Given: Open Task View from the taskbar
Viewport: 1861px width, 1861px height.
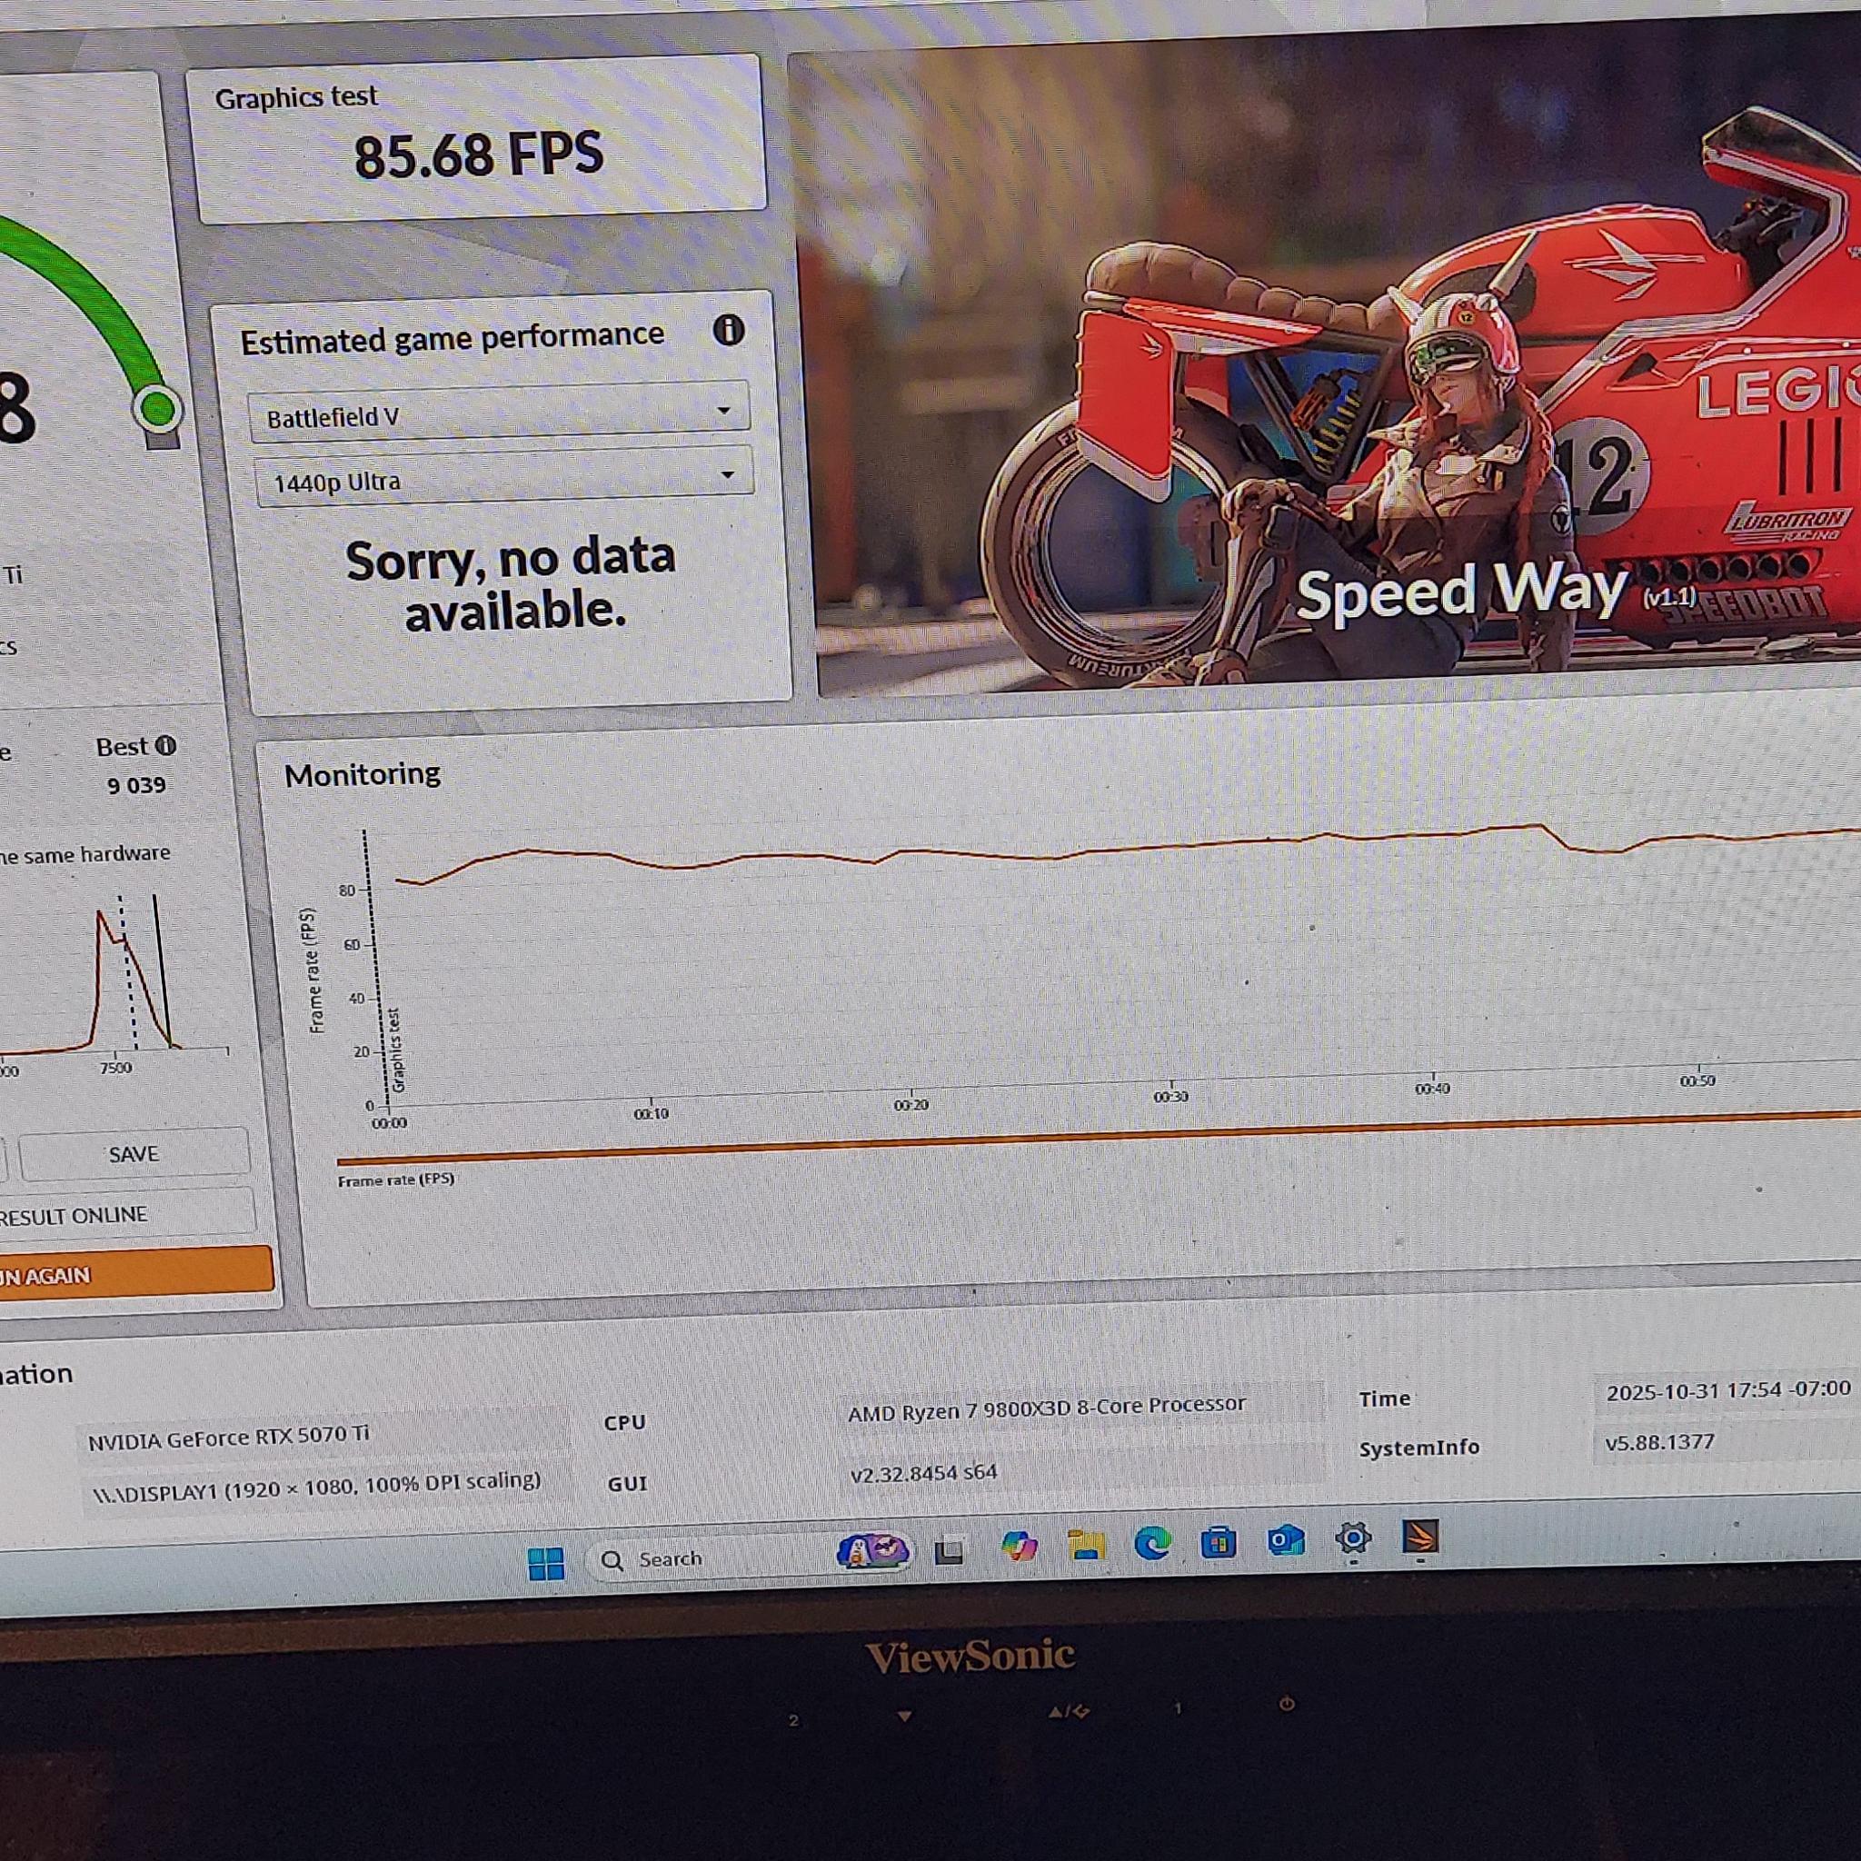Looking at the screenshot, I should coord(949,1552).
